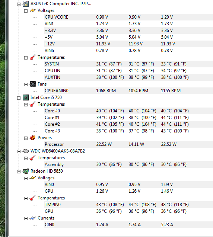Select the CPUTIN temperature row
The height and width of the screenshot is (237, 213).
point(128,71)
